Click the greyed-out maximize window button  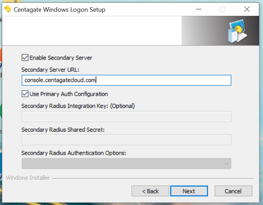(x=222, y=9)
